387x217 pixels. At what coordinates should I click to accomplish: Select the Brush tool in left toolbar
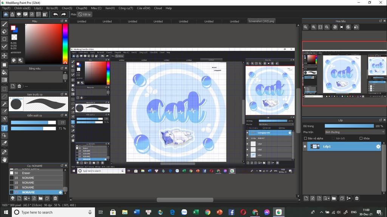(5, 24)
